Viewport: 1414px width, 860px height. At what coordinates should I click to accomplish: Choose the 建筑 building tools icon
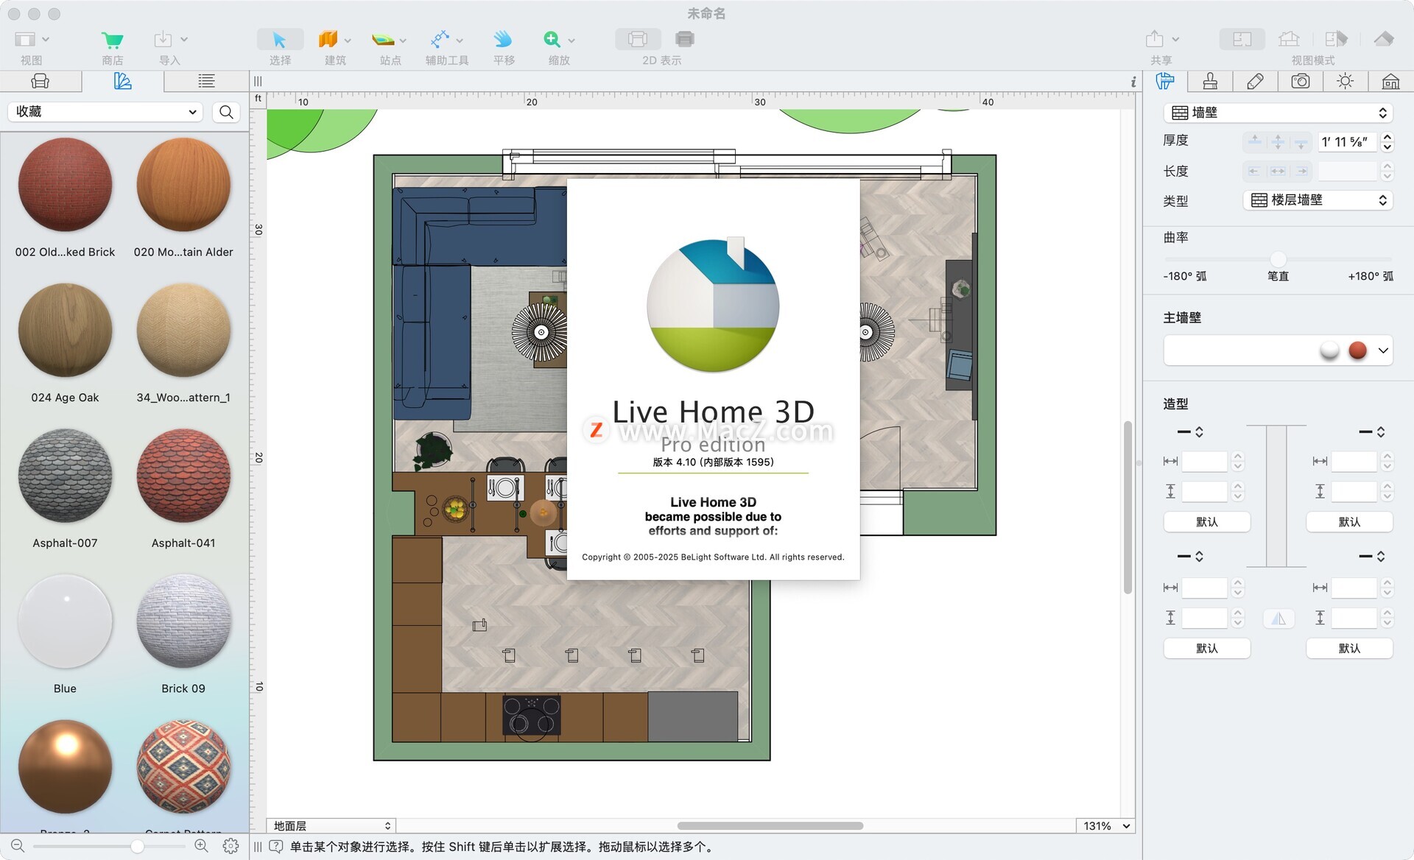pyautogui.click(x=328, y=40)
